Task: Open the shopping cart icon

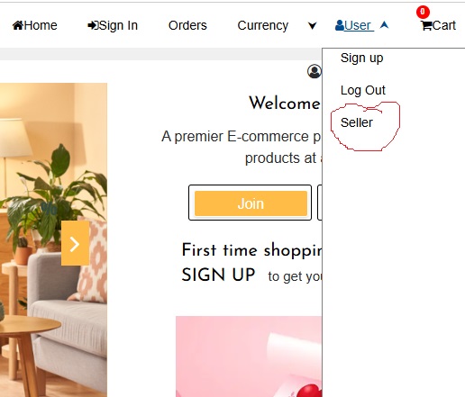Action: [x=426, y=26]
